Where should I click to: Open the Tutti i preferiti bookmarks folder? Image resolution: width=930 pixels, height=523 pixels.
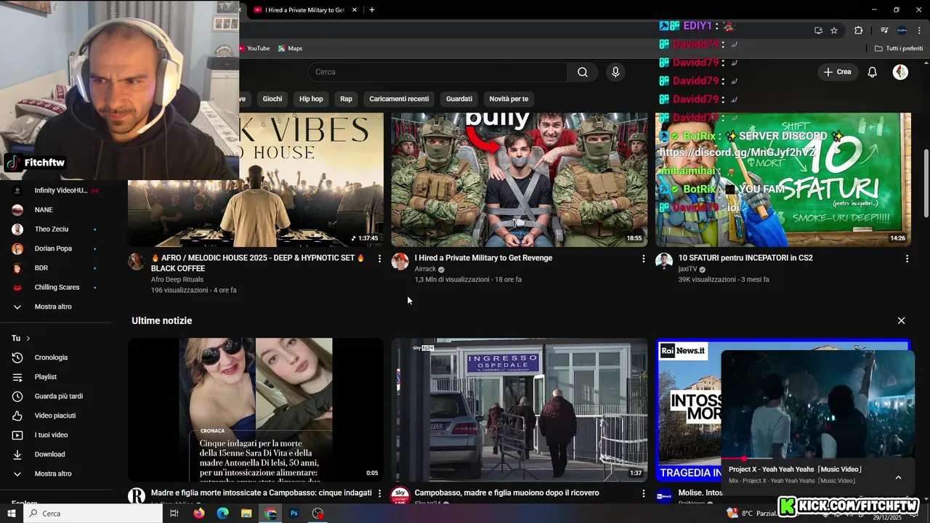pos(899,49)
